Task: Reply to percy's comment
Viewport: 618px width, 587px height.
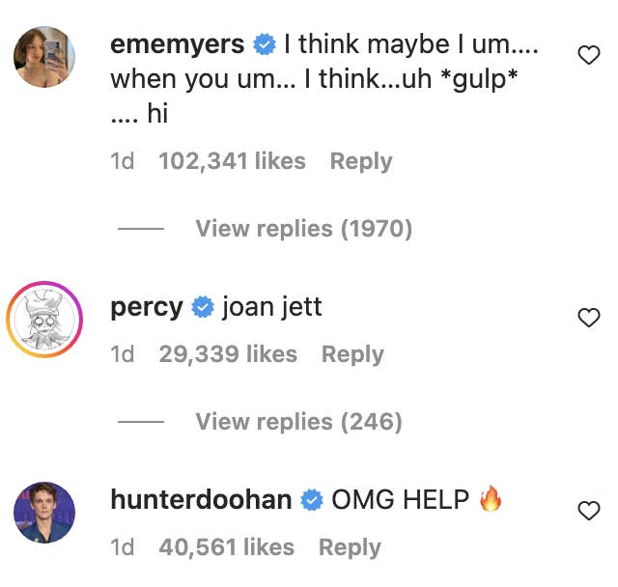Action: [x=352, y=354]
